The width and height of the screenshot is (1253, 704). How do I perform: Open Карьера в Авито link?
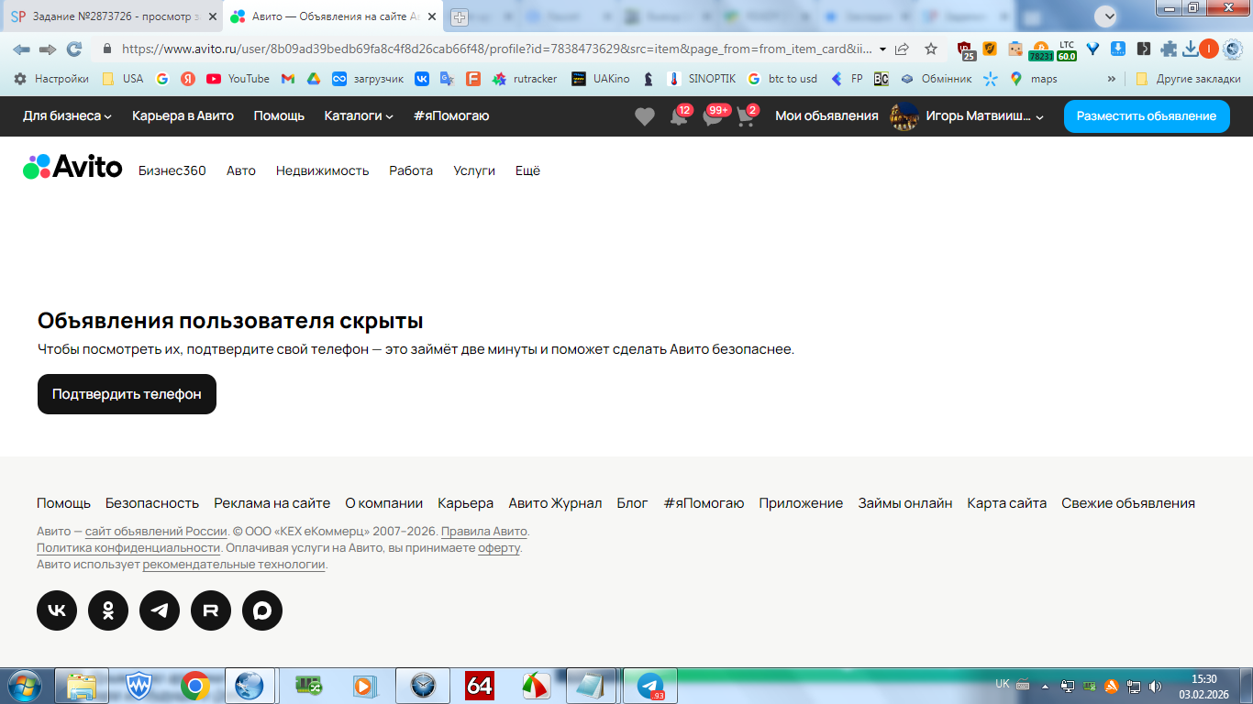click(183, 115)
